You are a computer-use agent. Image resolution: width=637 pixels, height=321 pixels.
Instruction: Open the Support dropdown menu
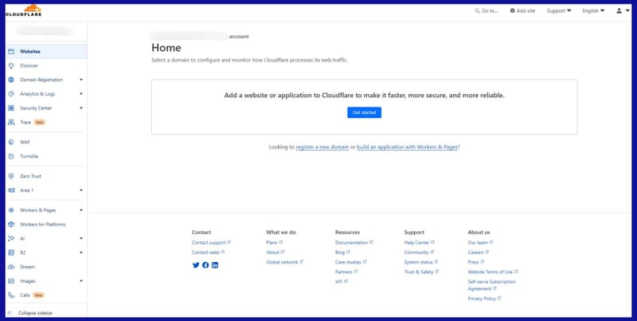tap(558, 11)
